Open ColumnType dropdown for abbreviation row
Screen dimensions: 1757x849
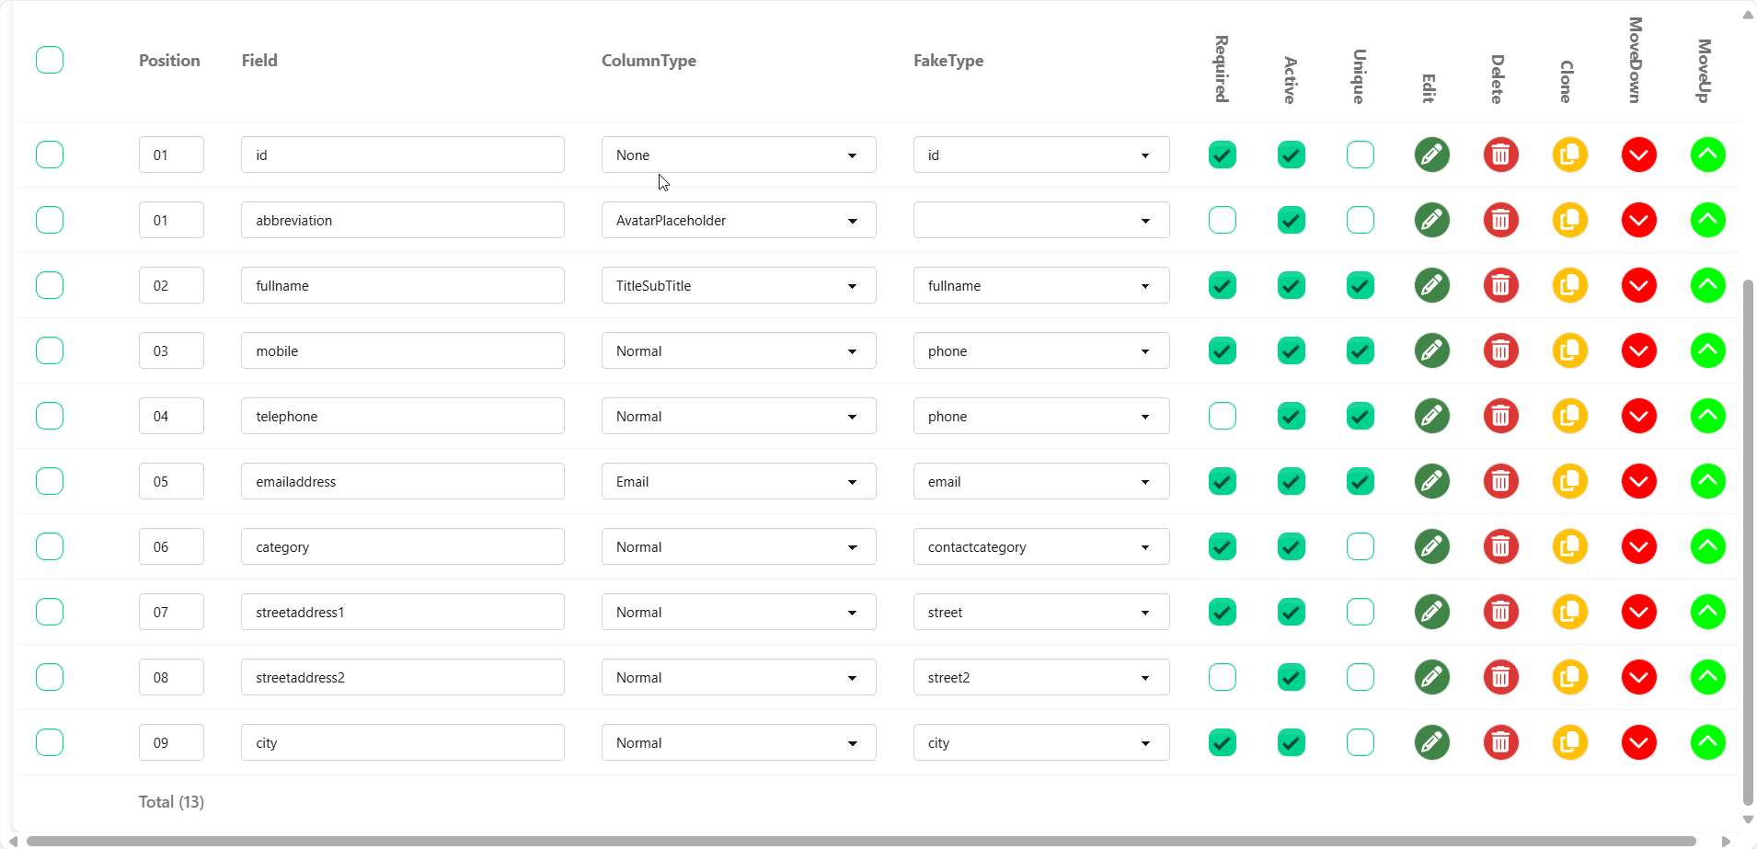click(738, 220)
